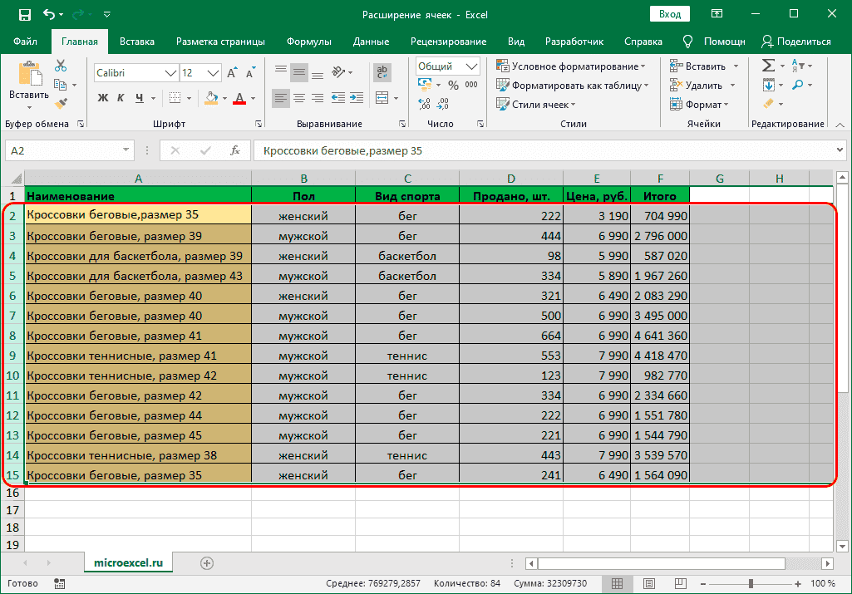Click the insert function fx icon

(235, 150)
